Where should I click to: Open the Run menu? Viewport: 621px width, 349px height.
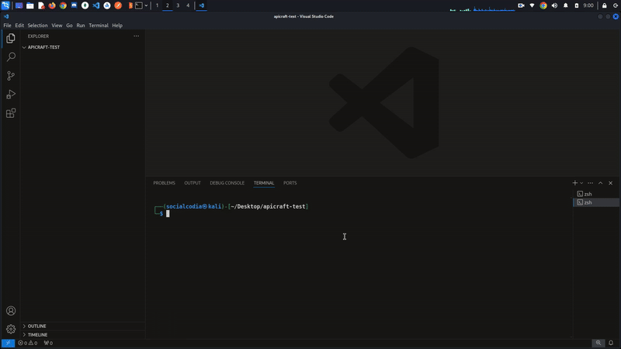(81, 26)
